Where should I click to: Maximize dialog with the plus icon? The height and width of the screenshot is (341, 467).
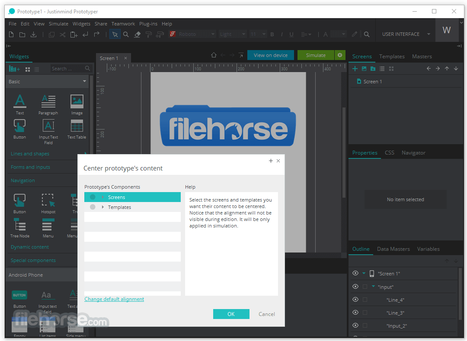pos(271,161)
